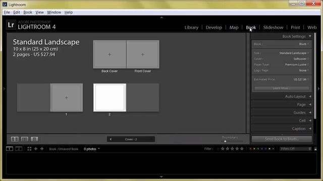Open the Edit menu
The width and height of the screenshot is (323, 181).
pos(17,12)
